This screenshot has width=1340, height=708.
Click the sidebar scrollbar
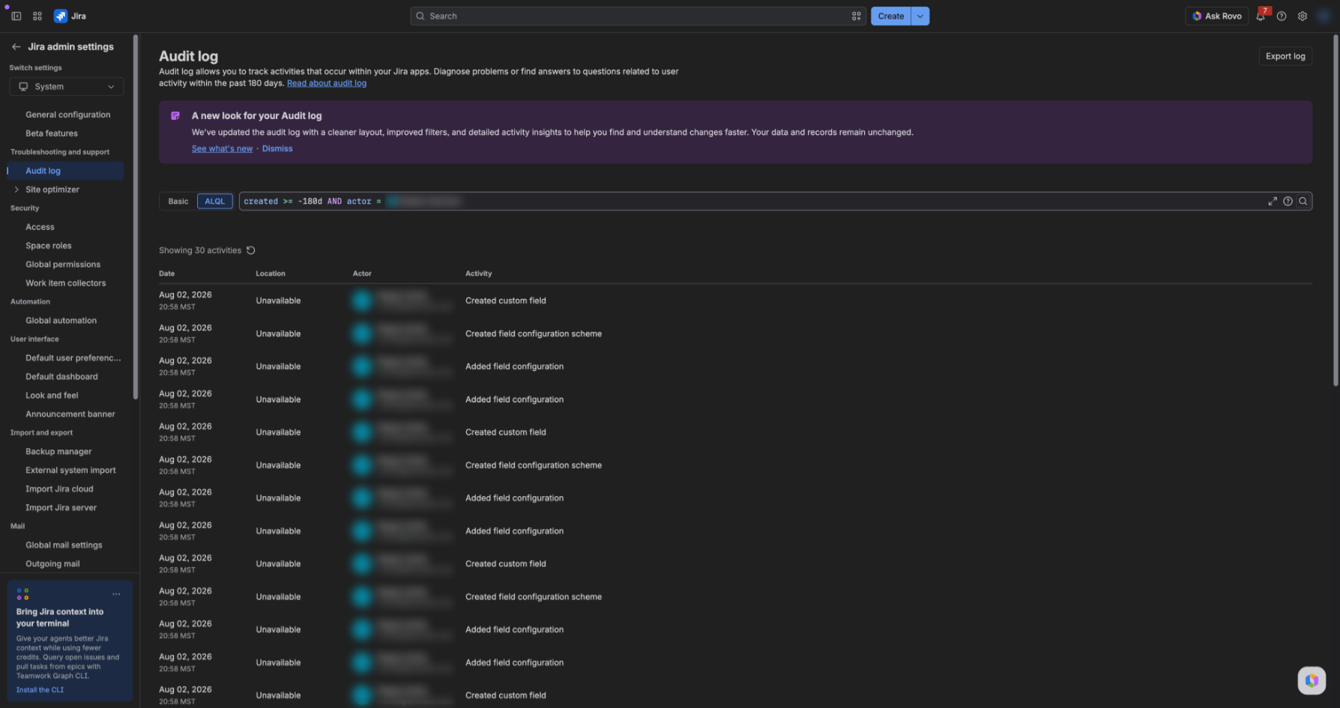pos(136,217)
